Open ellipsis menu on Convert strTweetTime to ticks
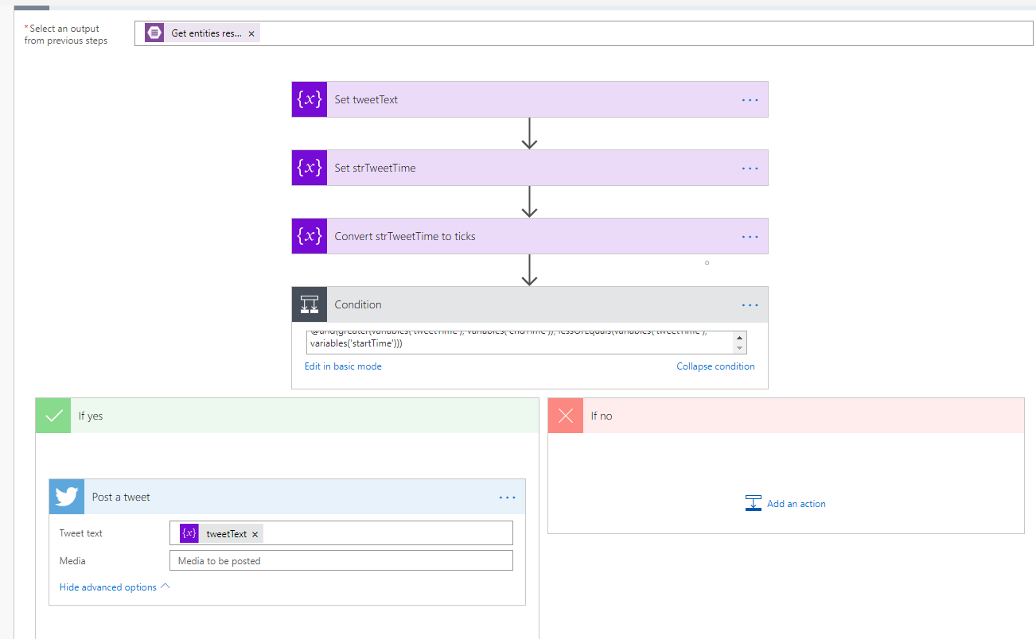Screen dimensions: 1036x639 [750, 237]
